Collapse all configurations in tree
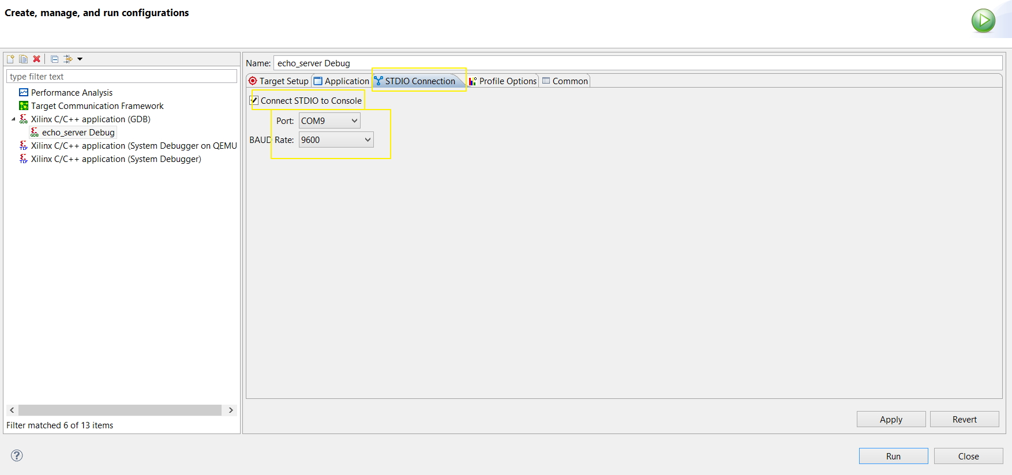The image size is (1012, 475). pyautogui.click(x=55, y=59)
